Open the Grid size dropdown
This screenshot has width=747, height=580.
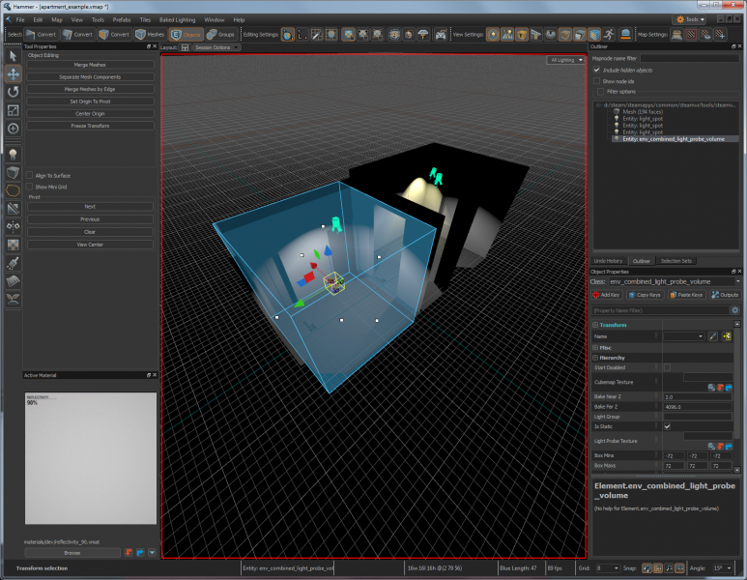coord(608,568)
